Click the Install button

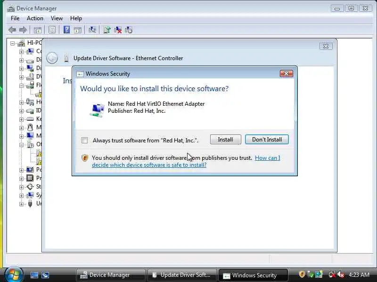(x=226, y=140)
